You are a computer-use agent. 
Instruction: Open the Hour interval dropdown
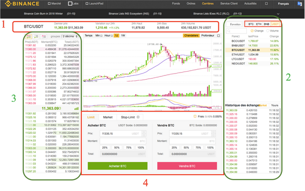point(109,35)
